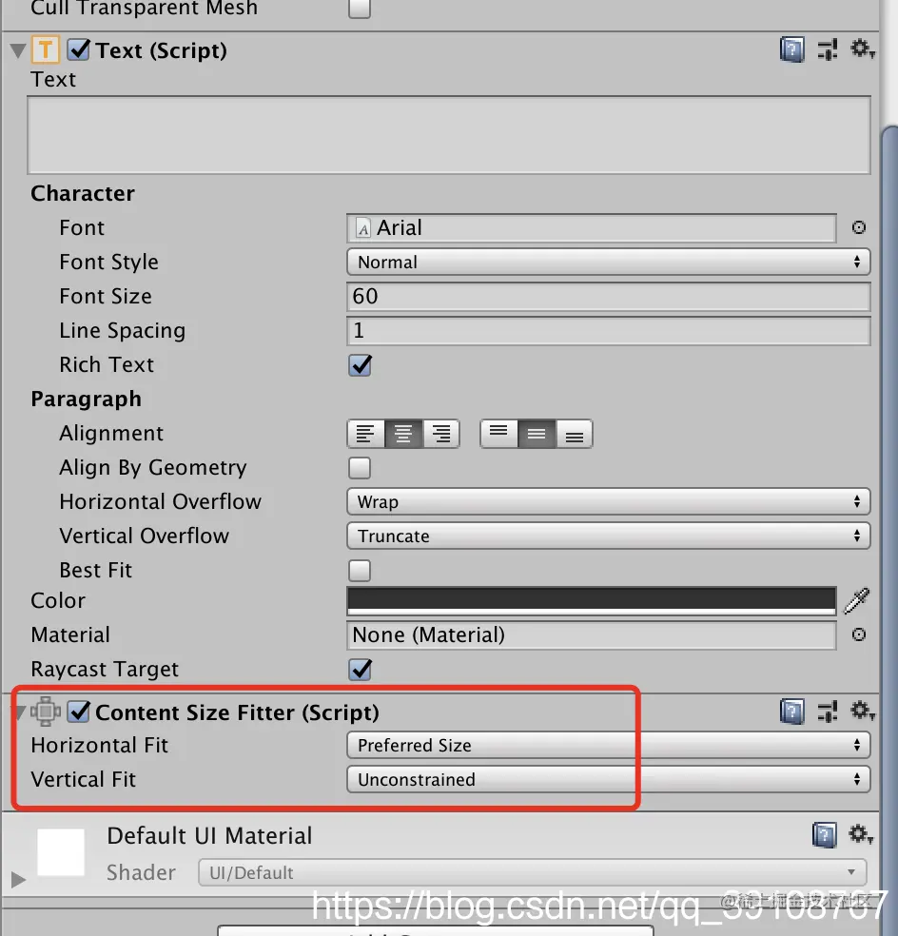Select middle vertical text alignment

[x=536, y=433]
